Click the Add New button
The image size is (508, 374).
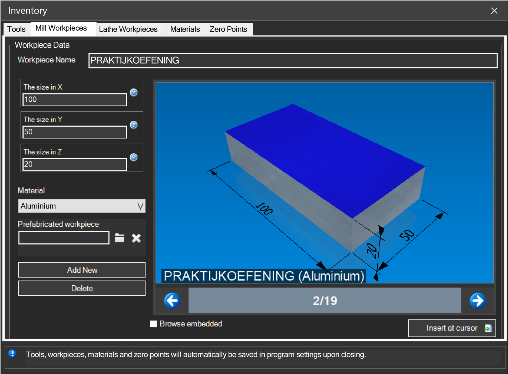(x=82, y=270)
